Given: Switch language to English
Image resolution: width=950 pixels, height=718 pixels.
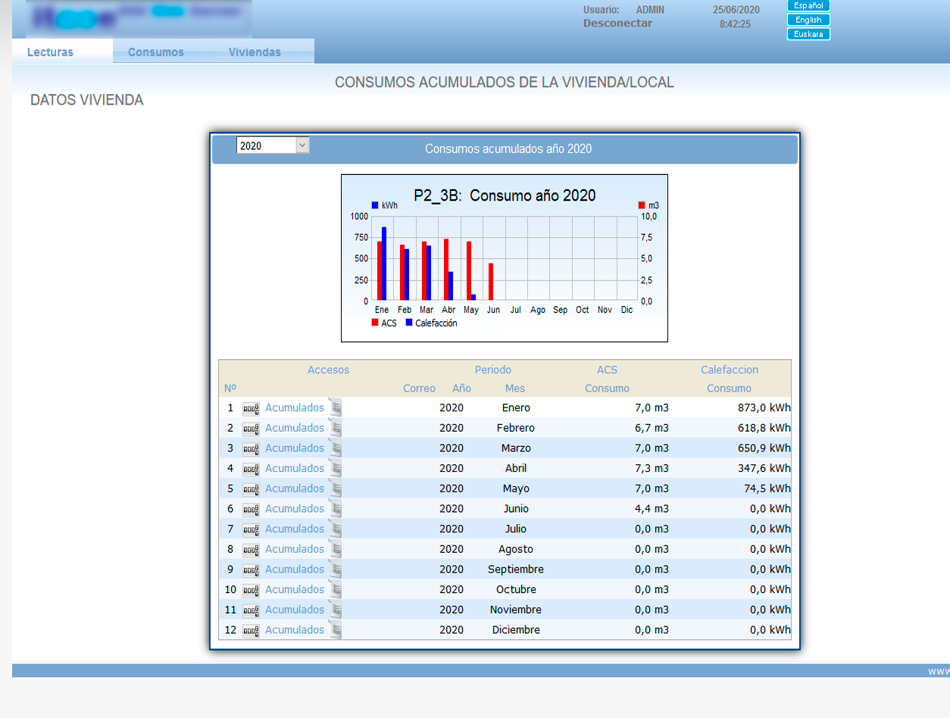Looking at the screenshot, I should (x=808, y=20).
